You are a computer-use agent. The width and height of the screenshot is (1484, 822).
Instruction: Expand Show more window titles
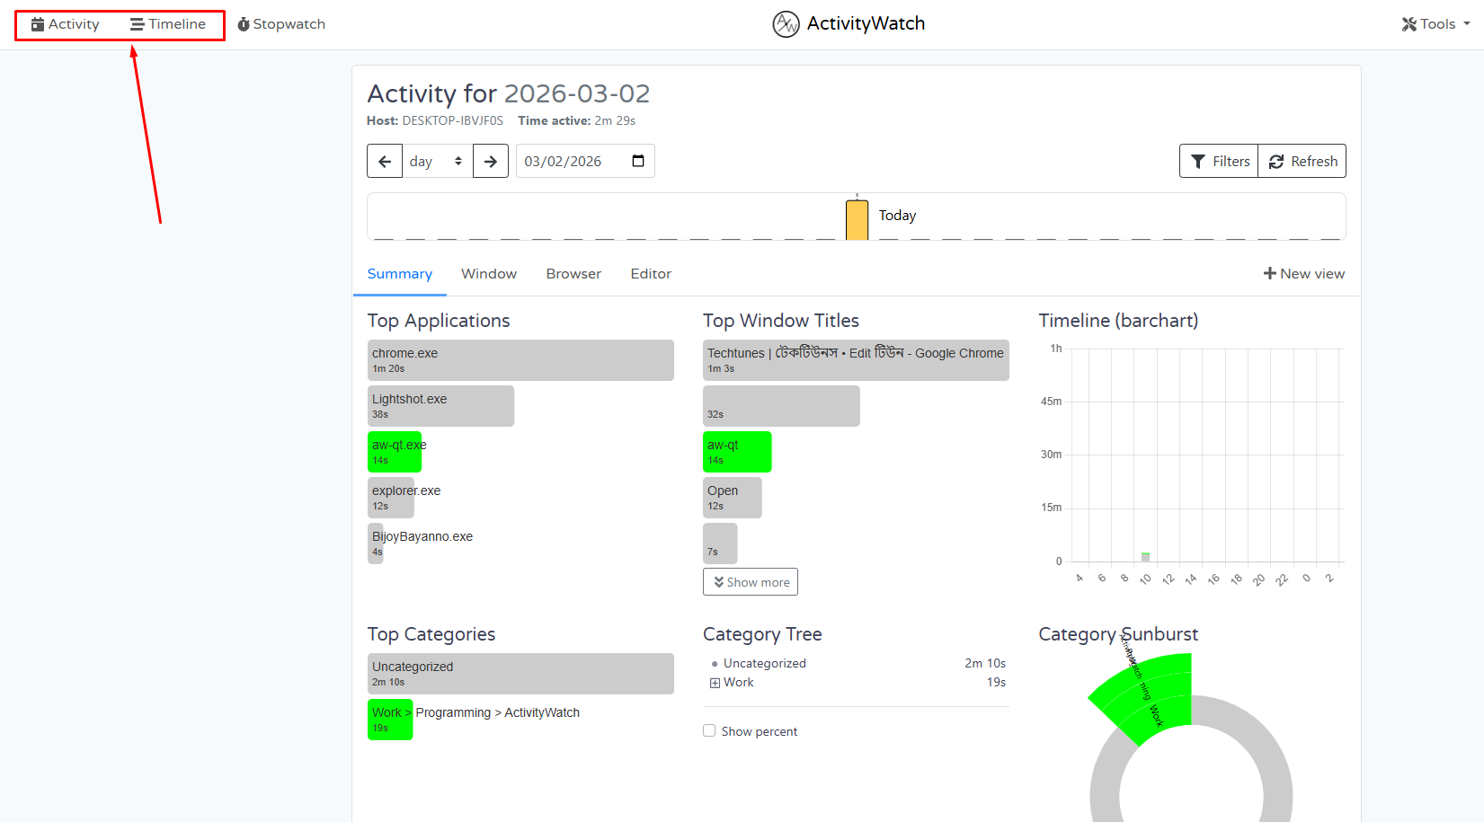coord(751,582)
